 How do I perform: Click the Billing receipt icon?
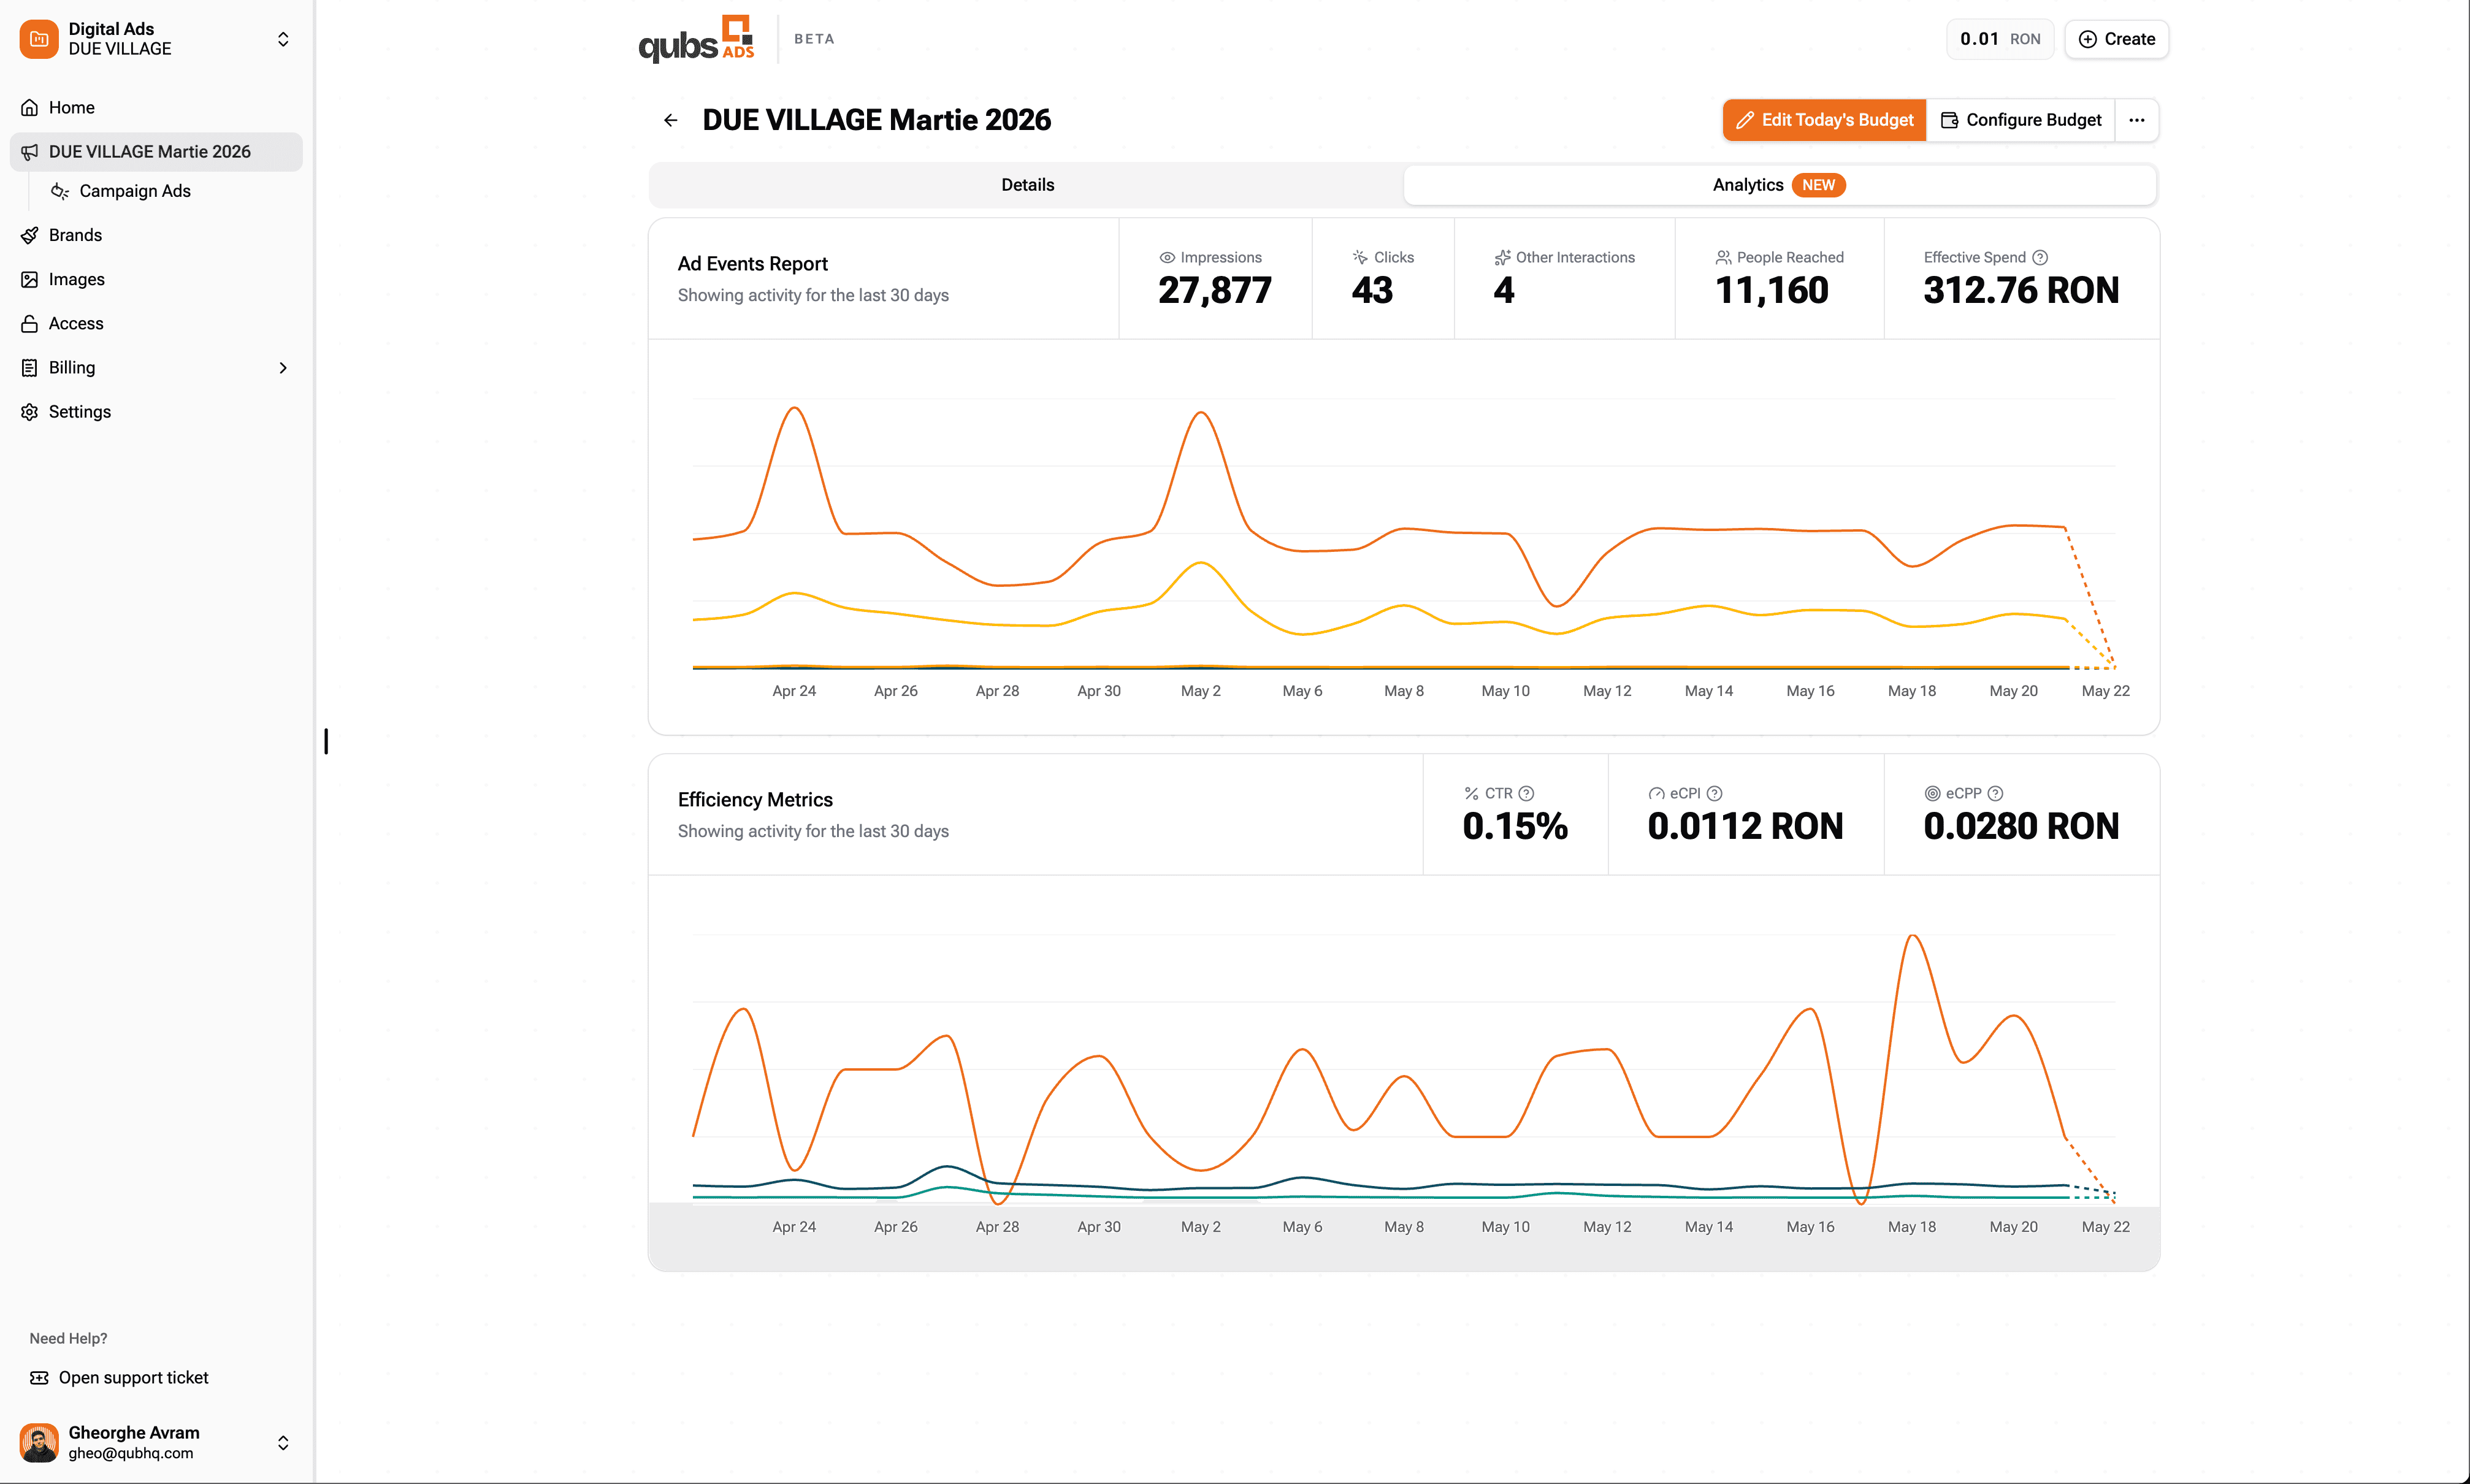coord(30,367)
